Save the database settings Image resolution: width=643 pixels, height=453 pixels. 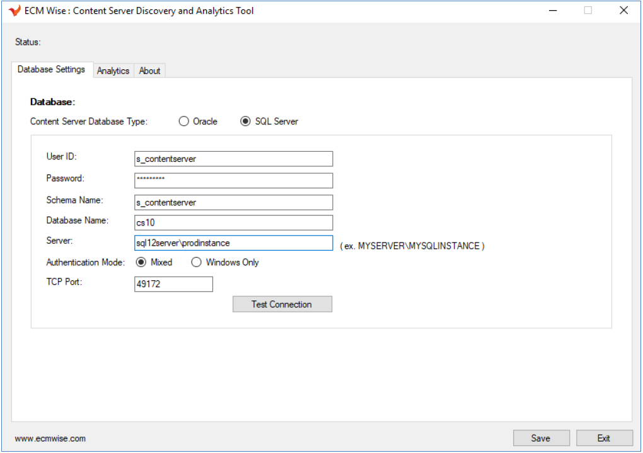click(x=541, y=438)
